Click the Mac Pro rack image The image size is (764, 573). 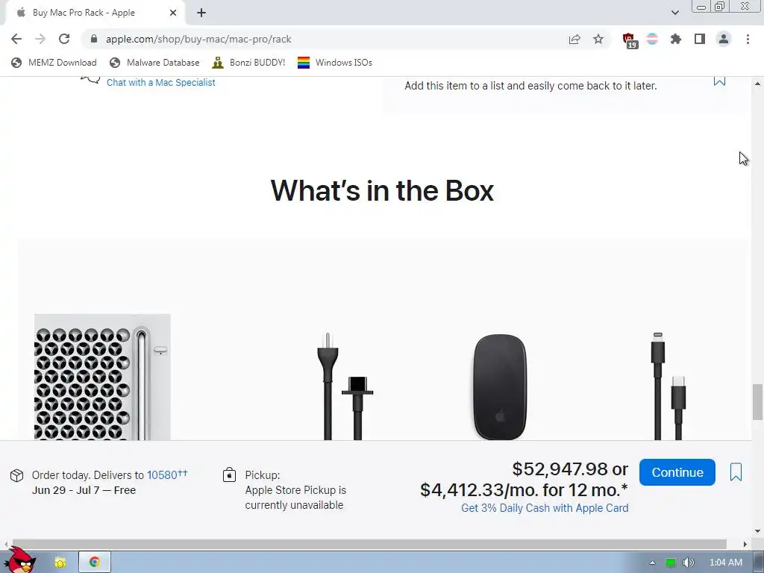coord(102,377)
